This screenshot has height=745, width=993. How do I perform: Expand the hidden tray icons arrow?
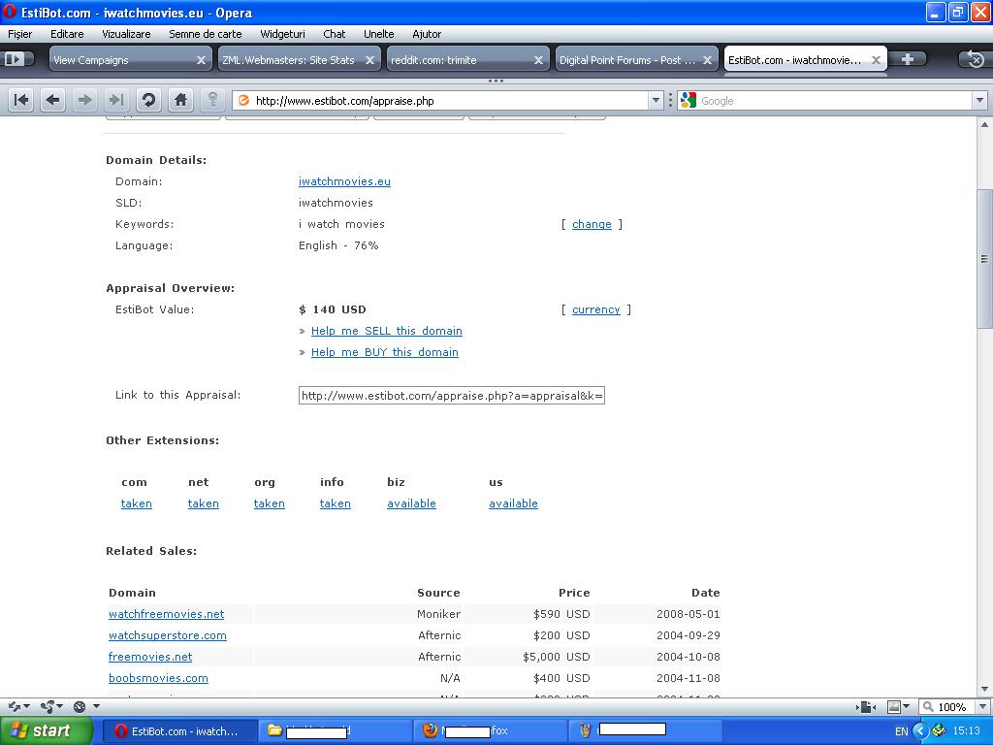[x=920, y=731]
